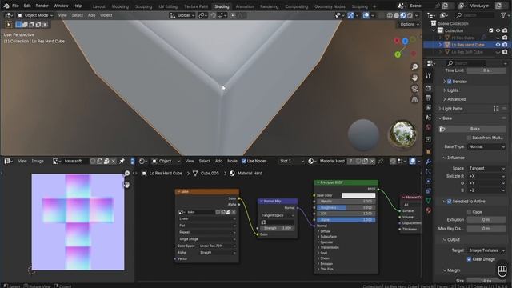Click the Roughness slider in Principled BSDF
The image size is (512, 288).
coord(346,207)
